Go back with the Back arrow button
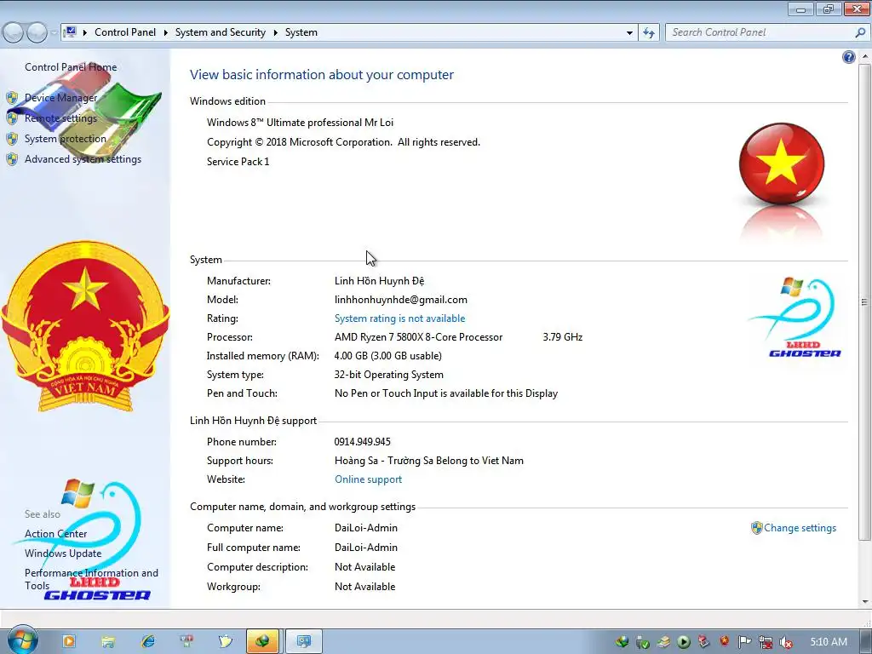This screenshot has height=654, width=872. (x=14, y=32)
